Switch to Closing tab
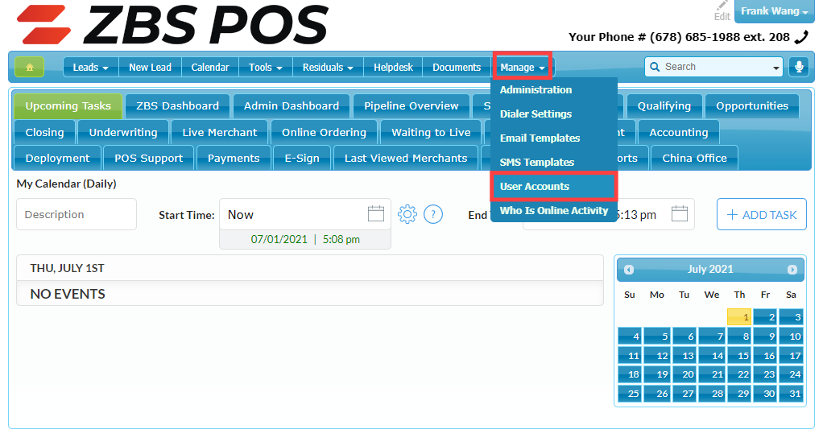823x446 pixels. coord(44,132)
